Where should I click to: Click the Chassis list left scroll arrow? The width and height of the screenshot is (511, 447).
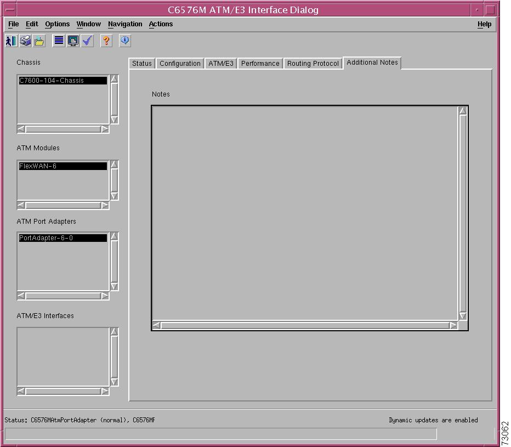click(21, 129)
